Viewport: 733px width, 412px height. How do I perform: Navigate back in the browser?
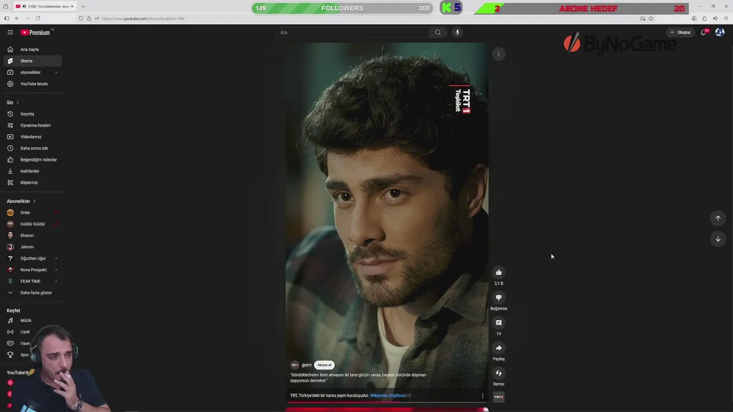tap(17, 18)
